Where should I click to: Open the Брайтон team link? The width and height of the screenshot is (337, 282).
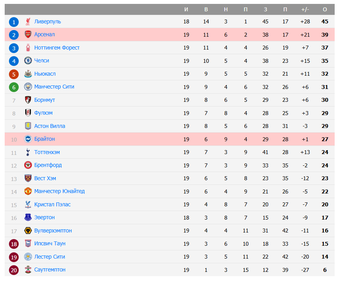(44, 139)
